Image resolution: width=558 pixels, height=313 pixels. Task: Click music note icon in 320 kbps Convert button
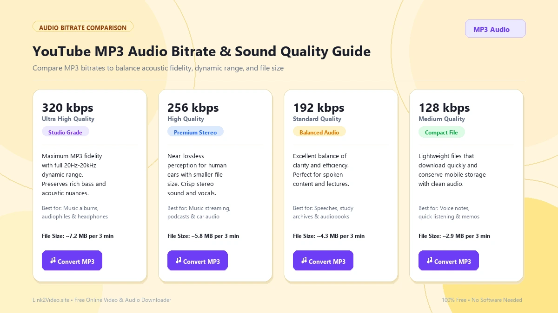click(x=53, y=261)
